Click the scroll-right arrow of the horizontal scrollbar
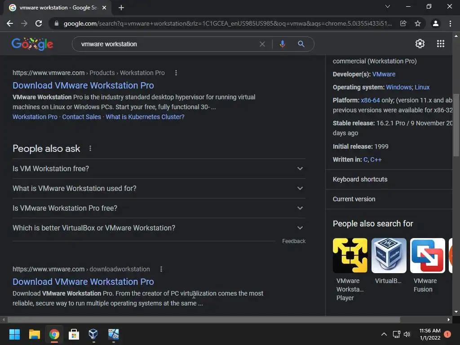The height and width of the screenshot is (345, 460). 449,320
